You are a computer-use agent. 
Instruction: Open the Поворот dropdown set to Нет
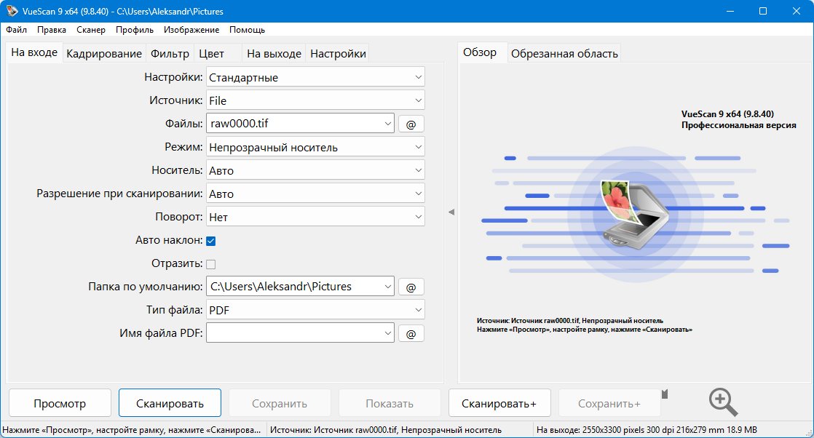[315, 217]
